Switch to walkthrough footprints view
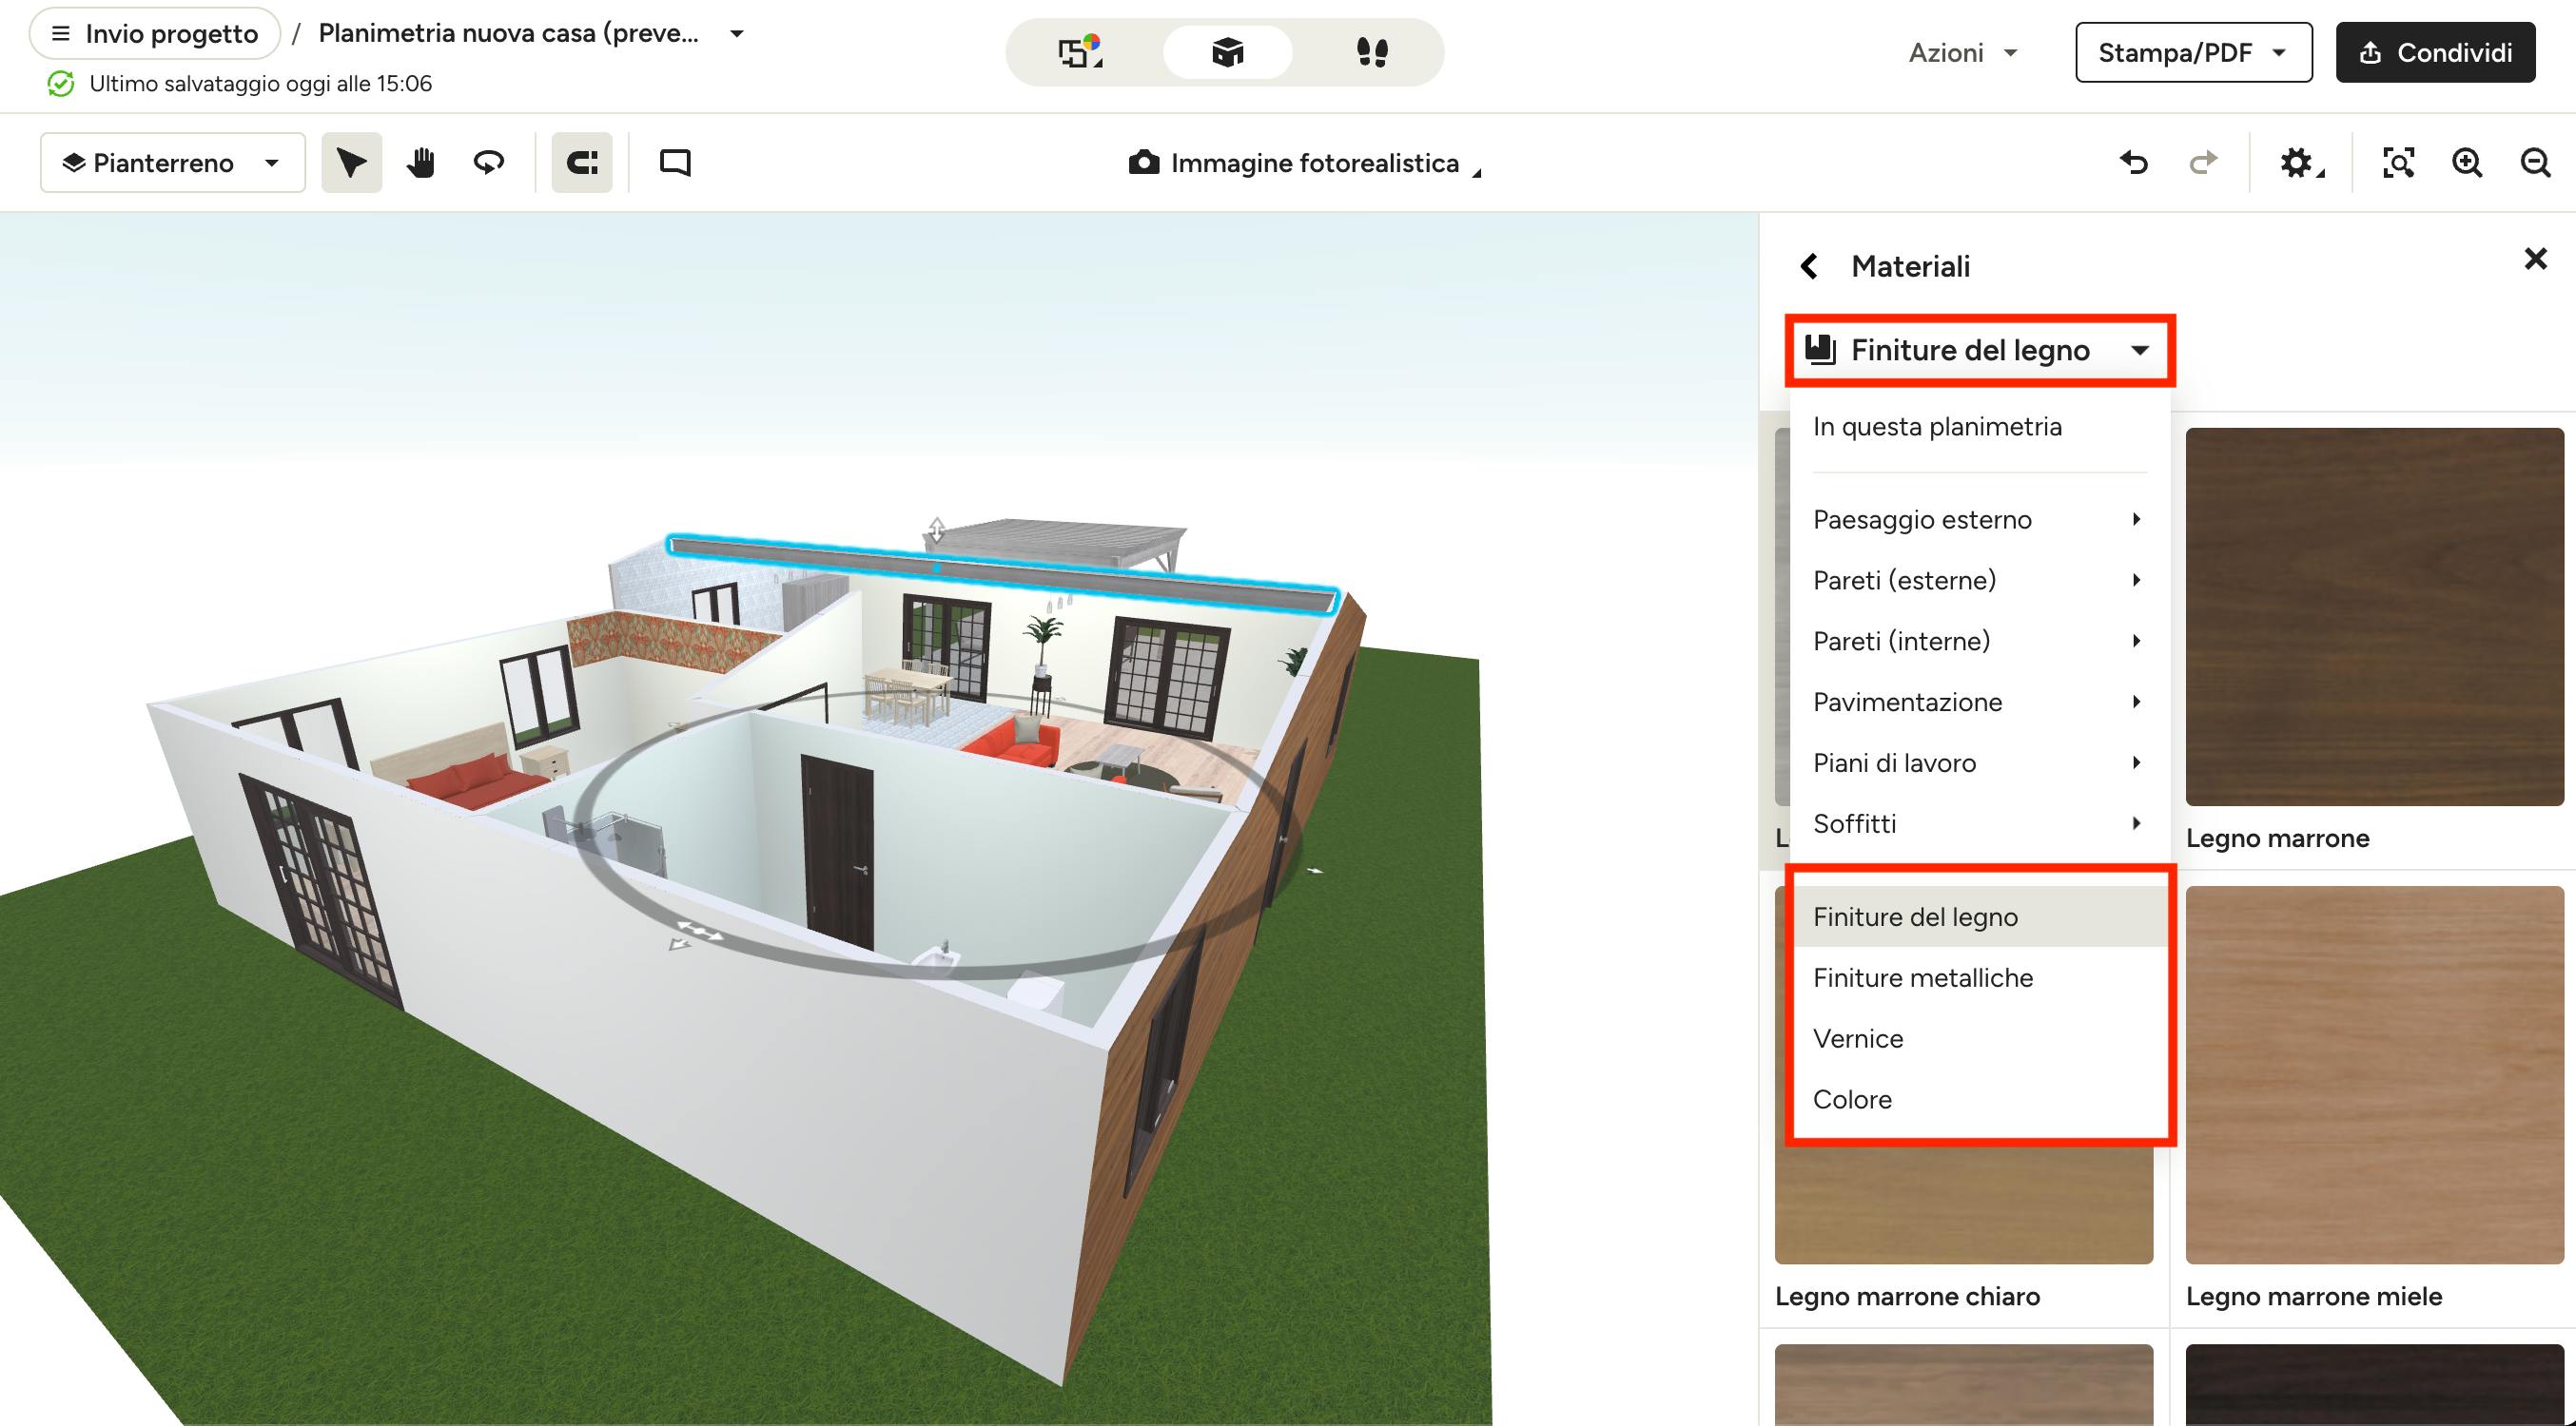Screen dimensions: 2576x1426 click(1372, 52)
